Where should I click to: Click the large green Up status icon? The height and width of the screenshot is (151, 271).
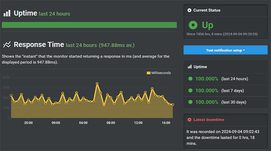(x=193, y=25)
